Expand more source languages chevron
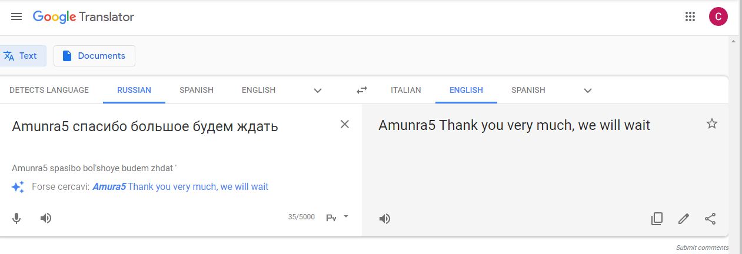The height and width of the screenshot is (254, 742). [x=318, y=91]
